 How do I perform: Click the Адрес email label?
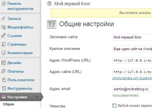[x=60, y=89]
